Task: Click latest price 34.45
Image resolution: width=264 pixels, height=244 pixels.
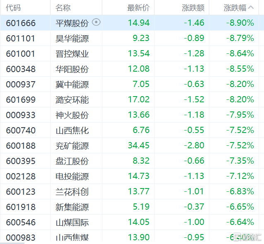Action: pyautogui.click(x=139, y=145)
